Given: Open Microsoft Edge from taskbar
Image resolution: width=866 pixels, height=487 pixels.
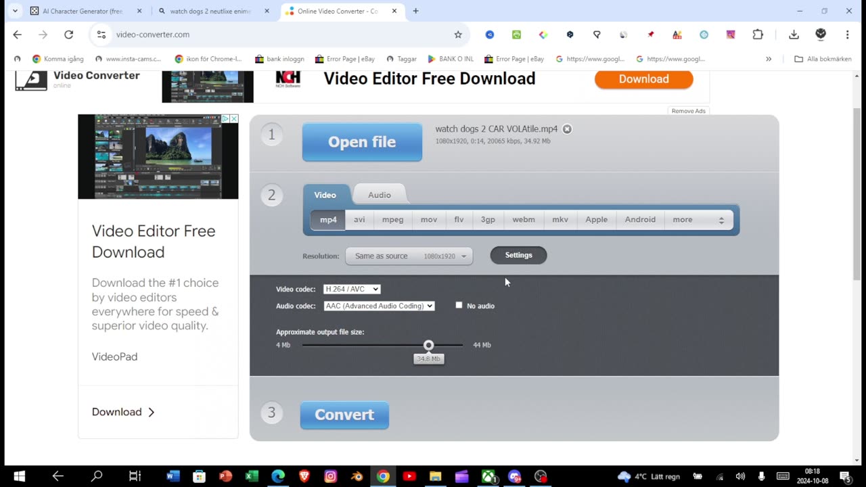Looking at the screenshot, I should coord(278,476).
